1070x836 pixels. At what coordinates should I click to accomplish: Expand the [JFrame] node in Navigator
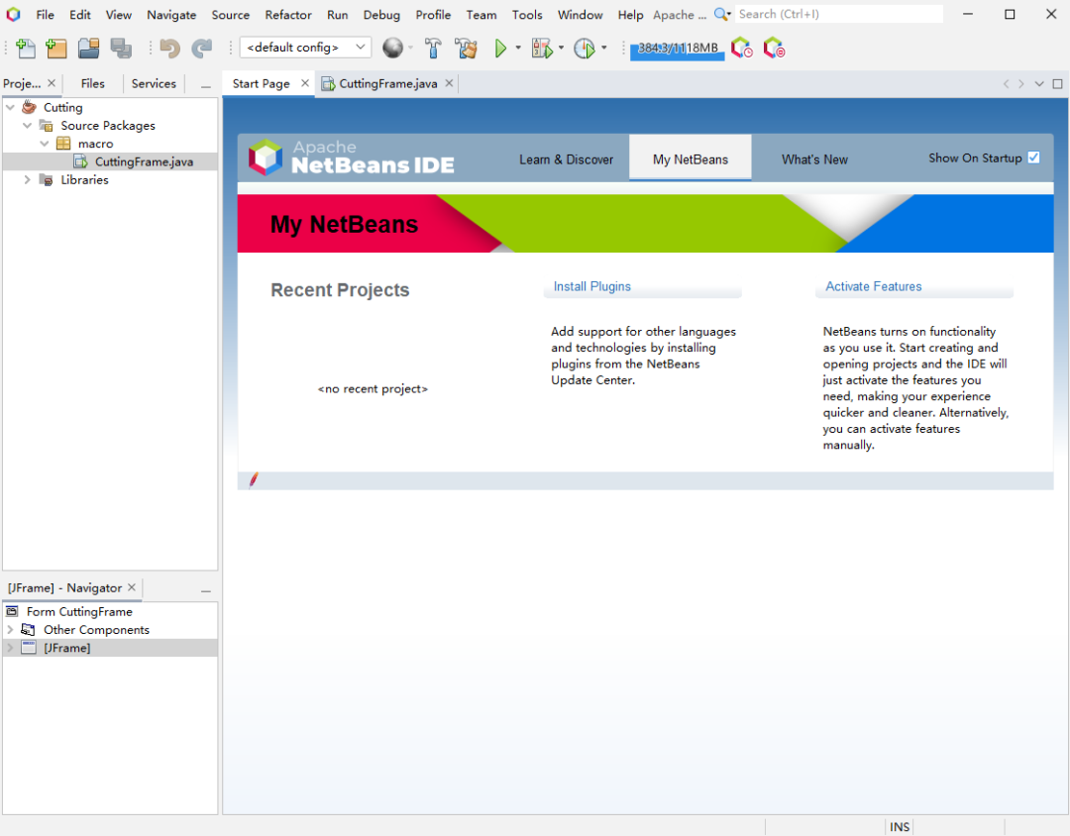click(10, 648)
